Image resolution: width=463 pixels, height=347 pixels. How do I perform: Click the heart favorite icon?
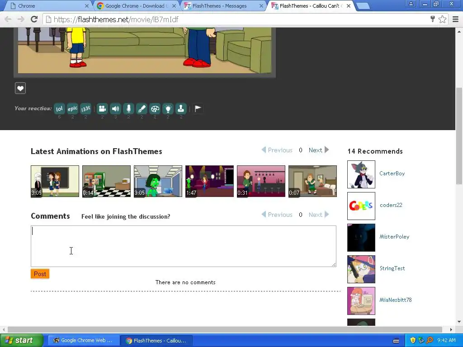(x=20, y=88)
